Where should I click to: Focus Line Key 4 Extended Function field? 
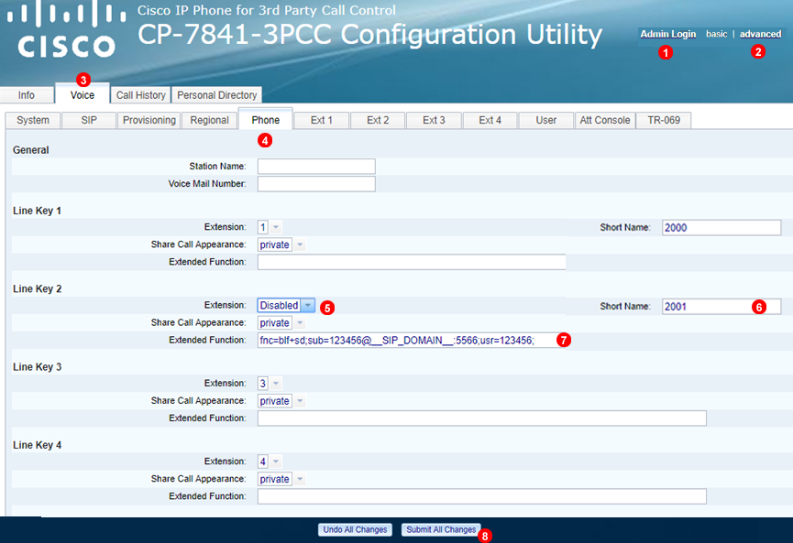pyautogui.click(x=482, y=496)
